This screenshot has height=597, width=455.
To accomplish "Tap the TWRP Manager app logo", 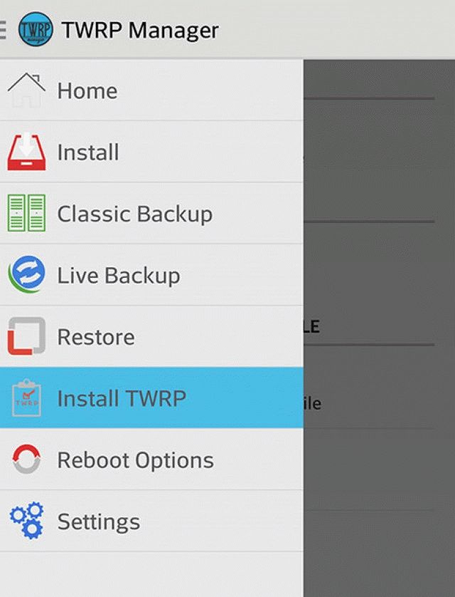I will [x=36, y=30].
